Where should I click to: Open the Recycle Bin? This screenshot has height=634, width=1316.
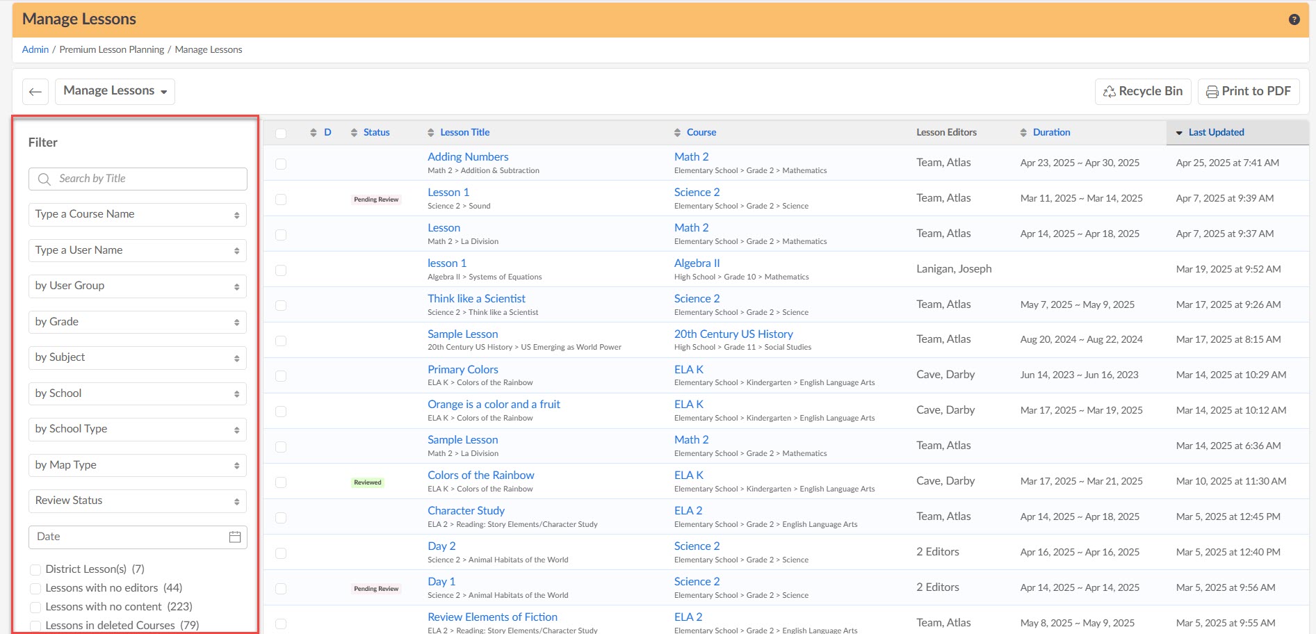point(1143,91)
